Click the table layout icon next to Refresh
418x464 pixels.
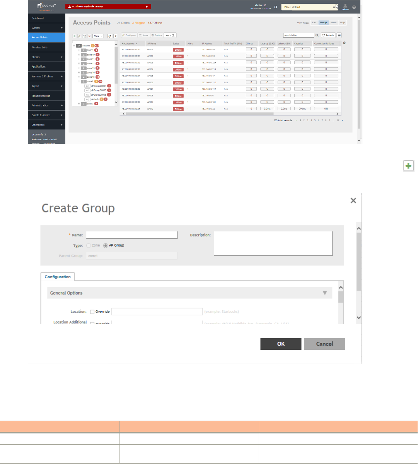click(x=340, y=35)
